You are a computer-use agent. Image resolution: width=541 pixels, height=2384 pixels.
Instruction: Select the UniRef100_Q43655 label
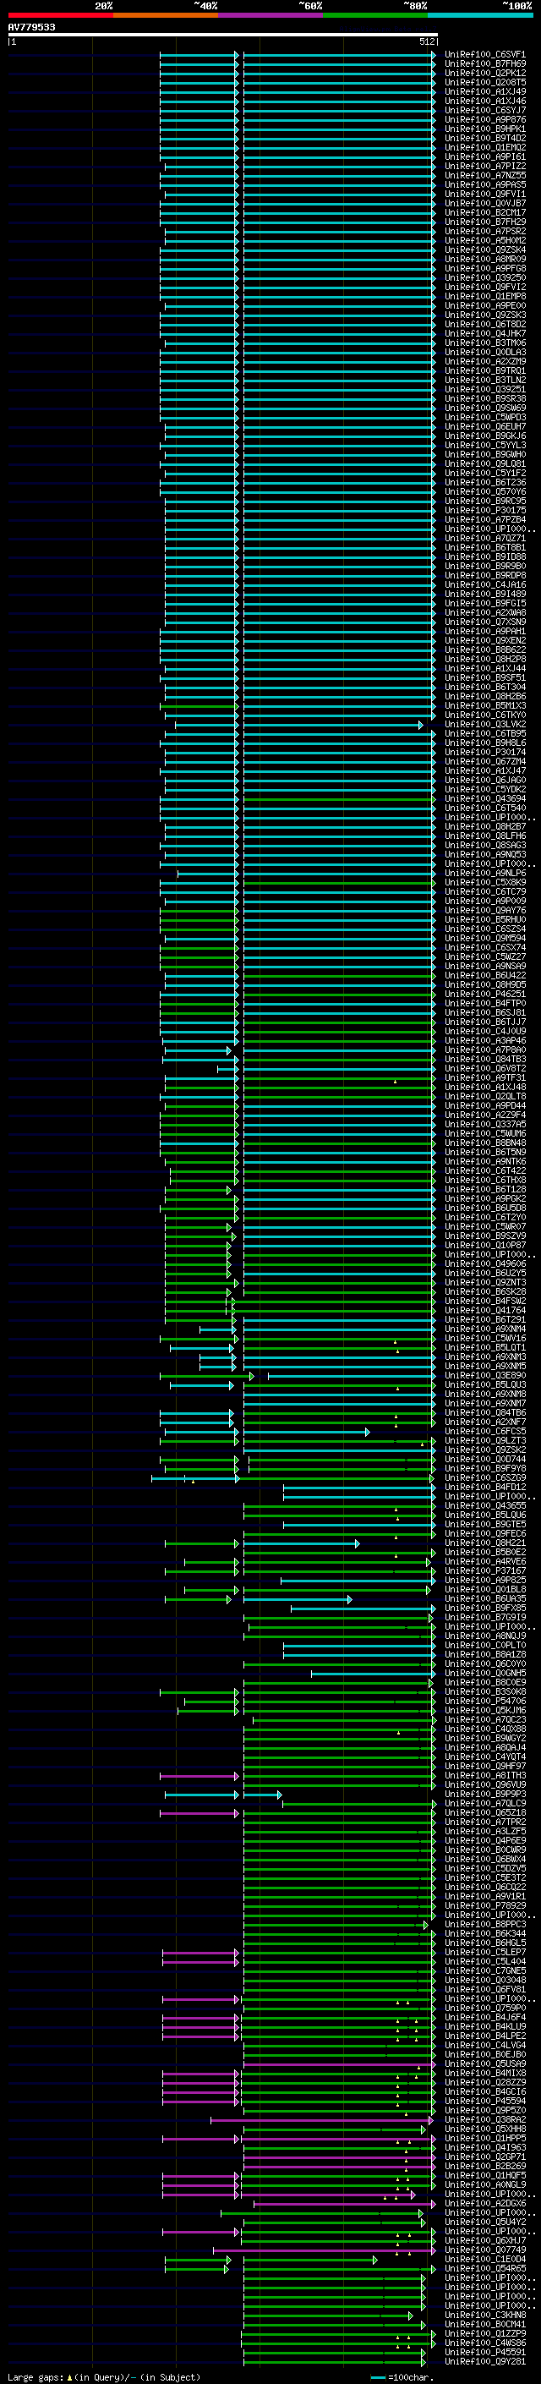coord(485,1505)
